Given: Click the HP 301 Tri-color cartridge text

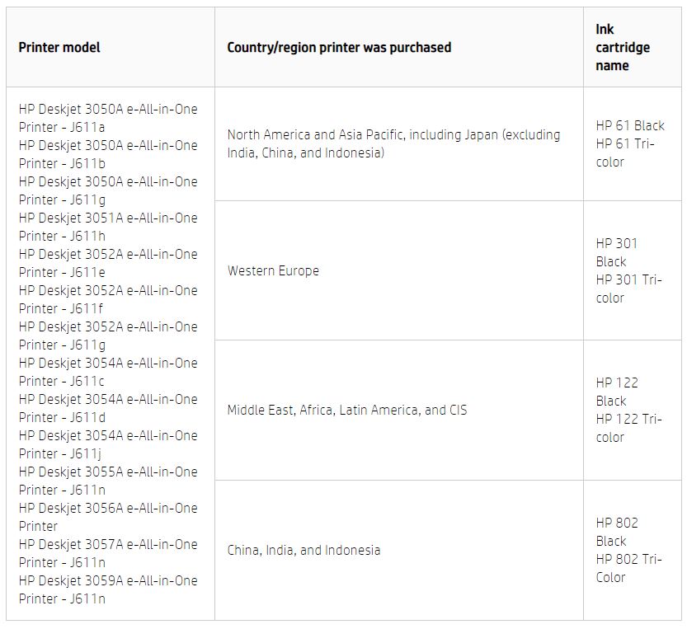Looking at the screenshot, I should coord(628,289).
